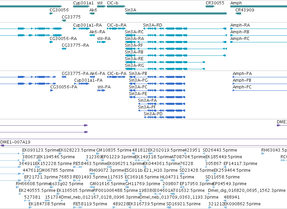This screenshot has width=287, height=209.
Task: Open transcript Amph-RA
Action: pyautogui.click(x=259, y=29)
